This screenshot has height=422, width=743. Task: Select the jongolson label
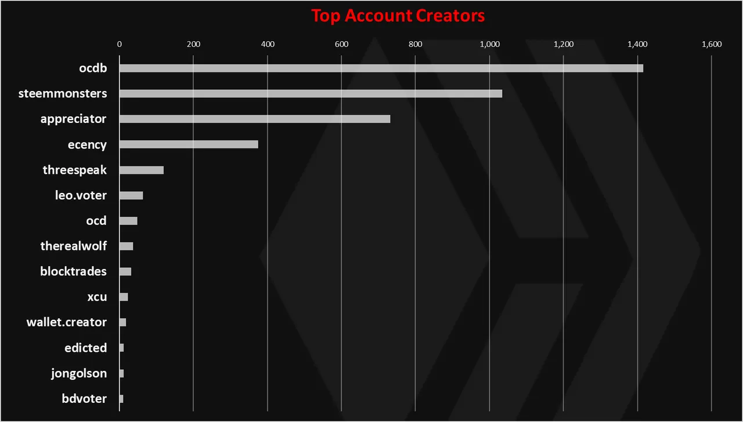point(79,373)
